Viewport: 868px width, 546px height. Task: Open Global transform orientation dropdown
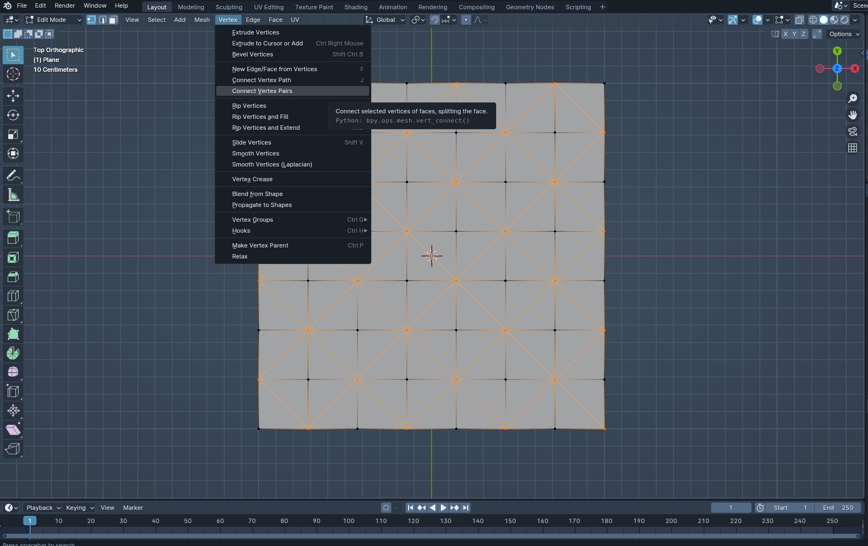tap(386, 20)
